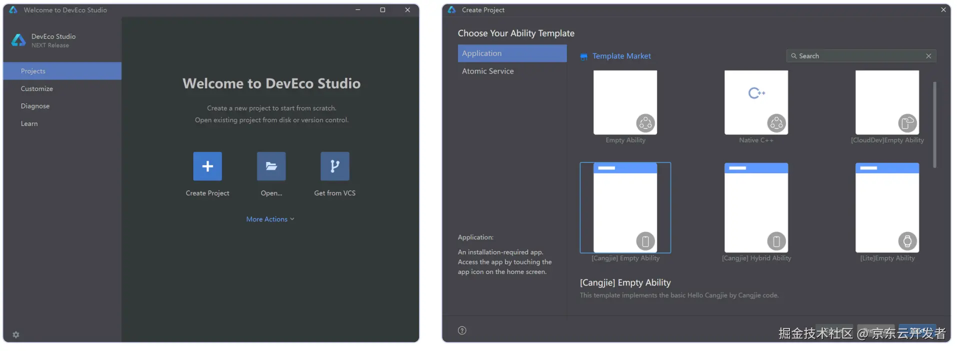957x351 pixels.
Task: Click the Create Project plus icon
Action: click(x=207, y=166)
